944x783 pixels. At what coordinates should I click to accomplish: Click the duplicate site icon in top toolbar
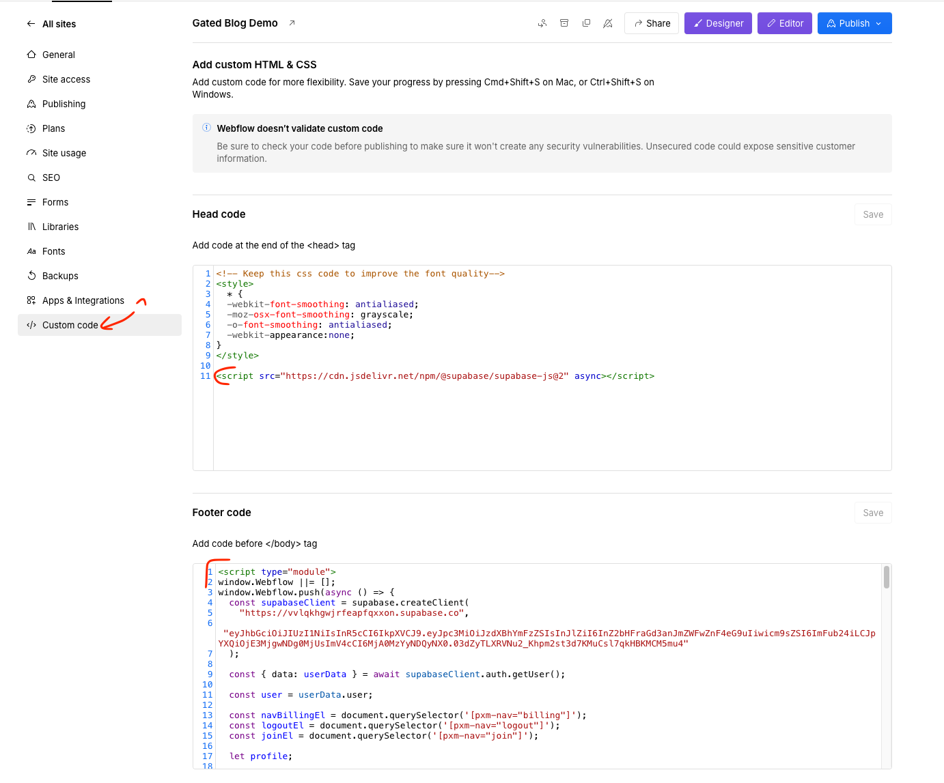pos(586,23)
